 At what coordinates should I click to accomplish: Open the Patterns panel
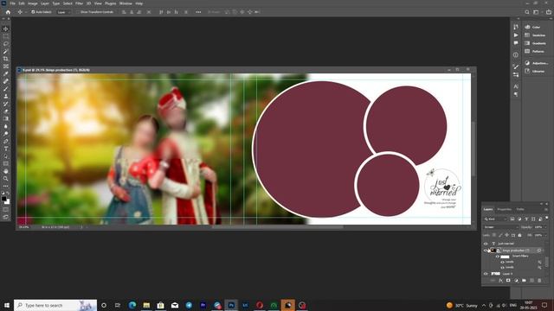[x=536, y=52]
